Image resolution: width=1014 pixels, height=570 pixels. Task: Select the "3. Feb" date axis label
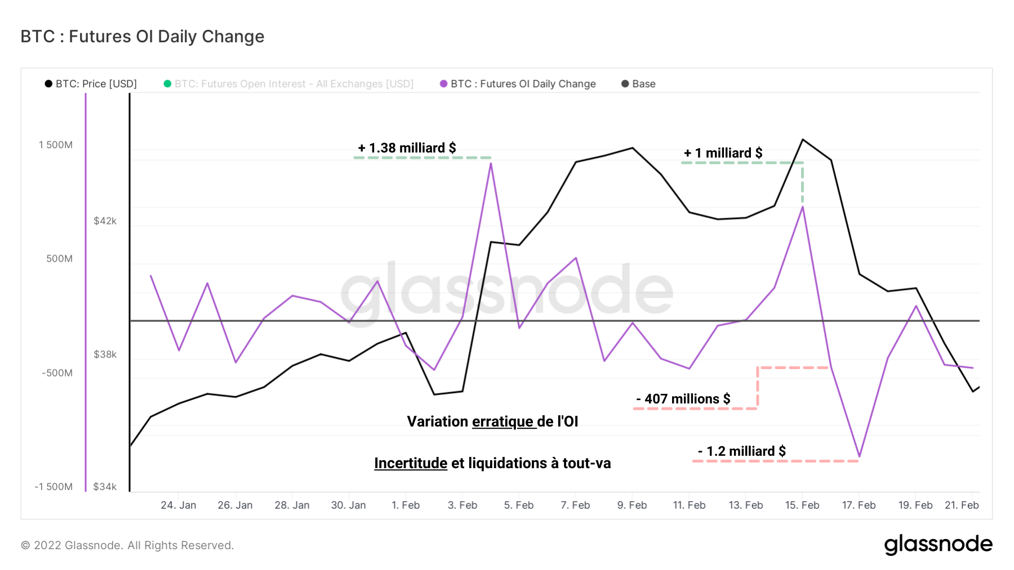pos(462,505)
